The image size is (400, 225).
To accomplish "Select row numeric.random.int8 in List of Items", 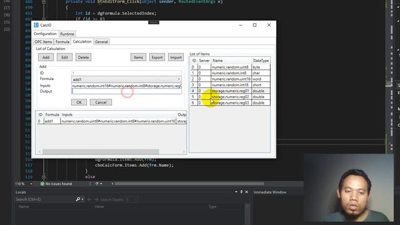I will pyautogui.click(x=230, y=73).
